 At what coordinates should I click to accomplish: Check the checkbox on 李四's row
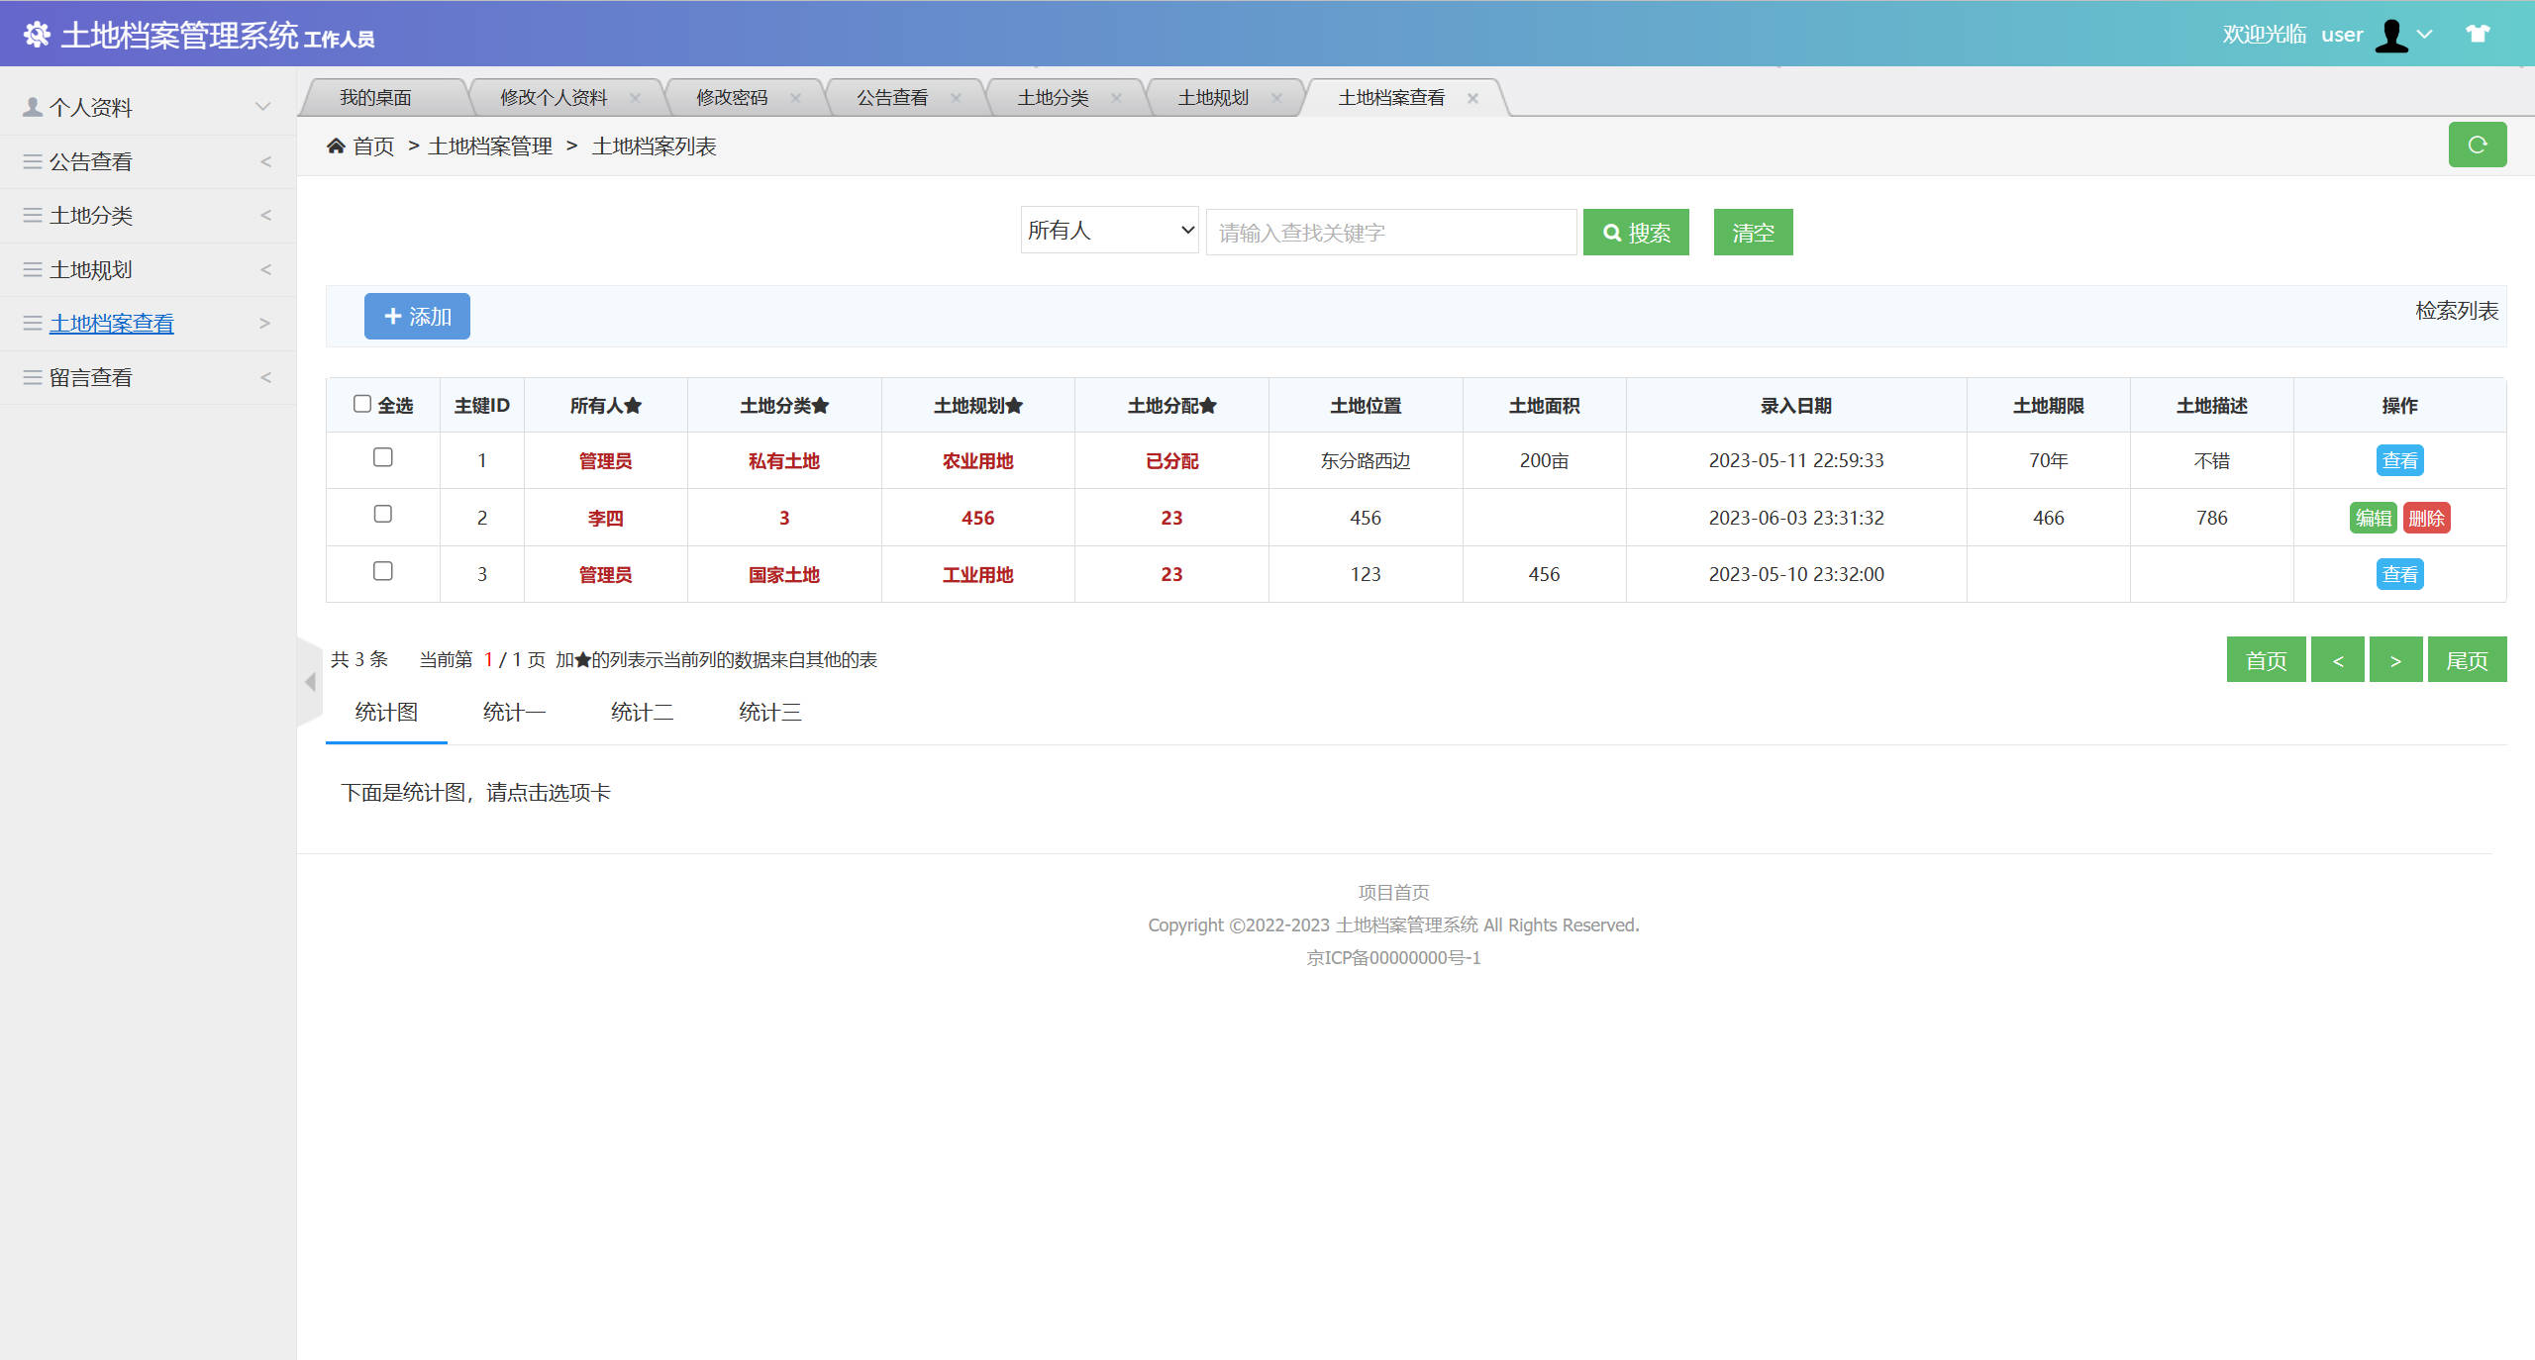[x=383, y=515]
